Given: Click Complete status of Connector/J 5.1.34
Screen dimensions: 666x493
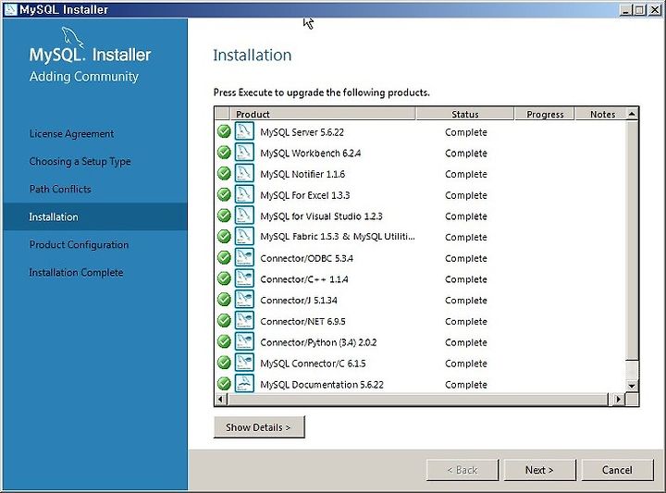Looking at the screenshot, I should coord(466,301).
